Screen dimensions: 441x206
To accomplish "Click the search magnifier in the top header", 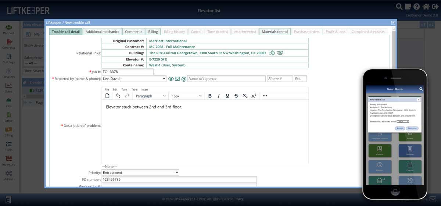I will tap(399, 7).
